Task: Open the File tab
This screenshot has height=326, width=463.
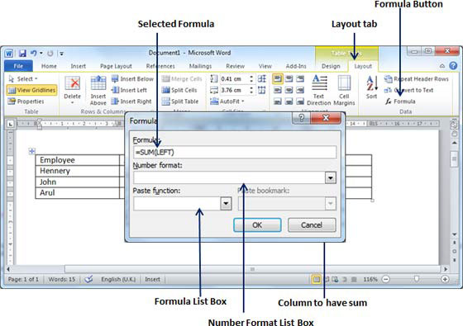Action: click(x=18, y=66)
